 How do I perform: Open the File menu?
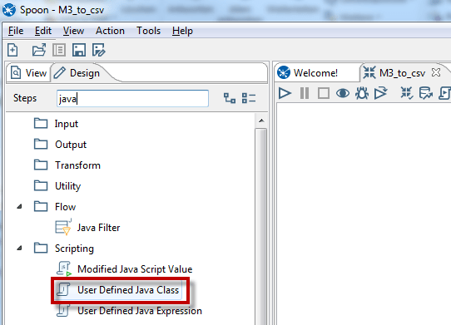point(16,31)
